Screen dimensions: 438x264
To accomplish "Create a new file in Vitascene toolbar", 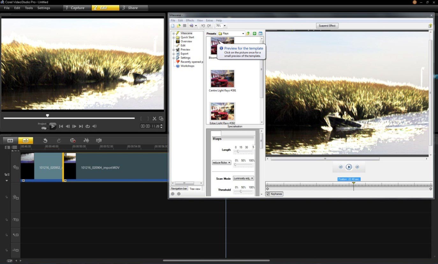I will tap(172, 26).
